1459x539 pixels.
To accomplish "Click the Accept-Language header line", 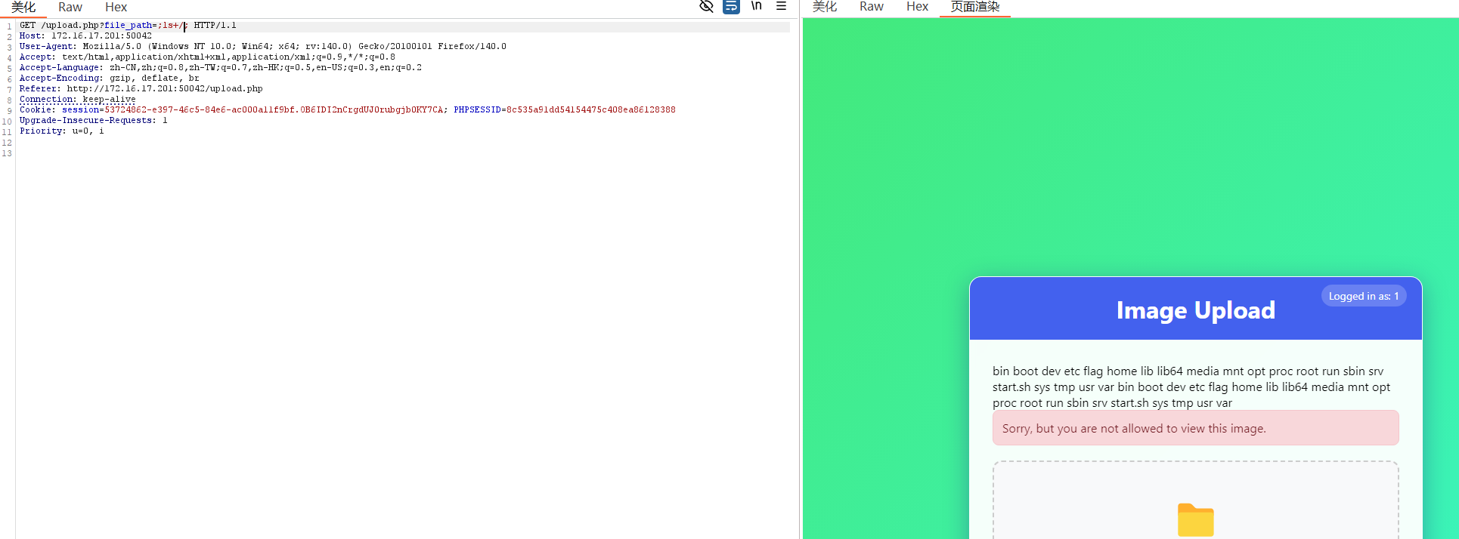I will [x=221, y=68].
